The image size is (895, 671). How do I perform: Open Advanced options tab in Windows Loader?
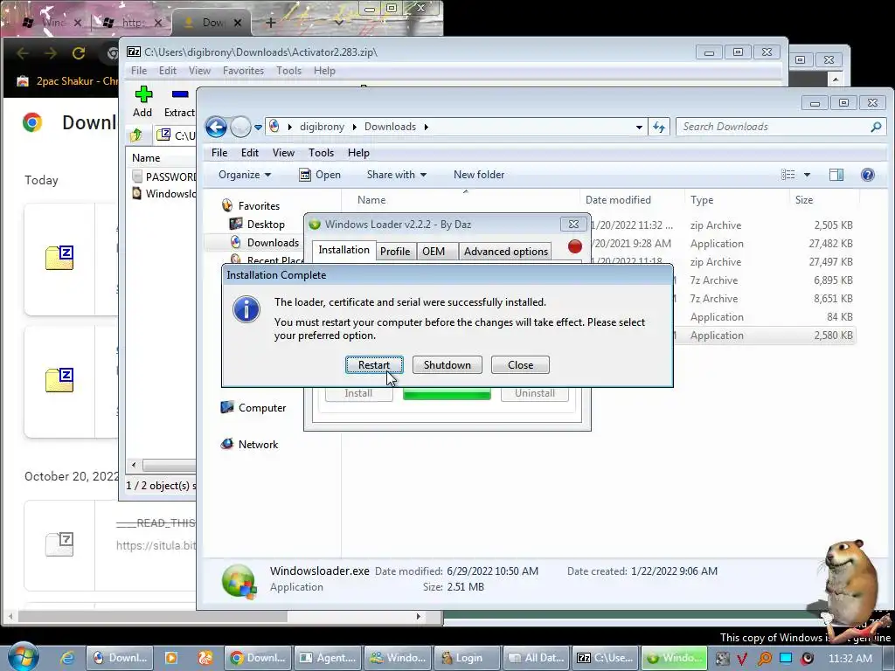506,251
